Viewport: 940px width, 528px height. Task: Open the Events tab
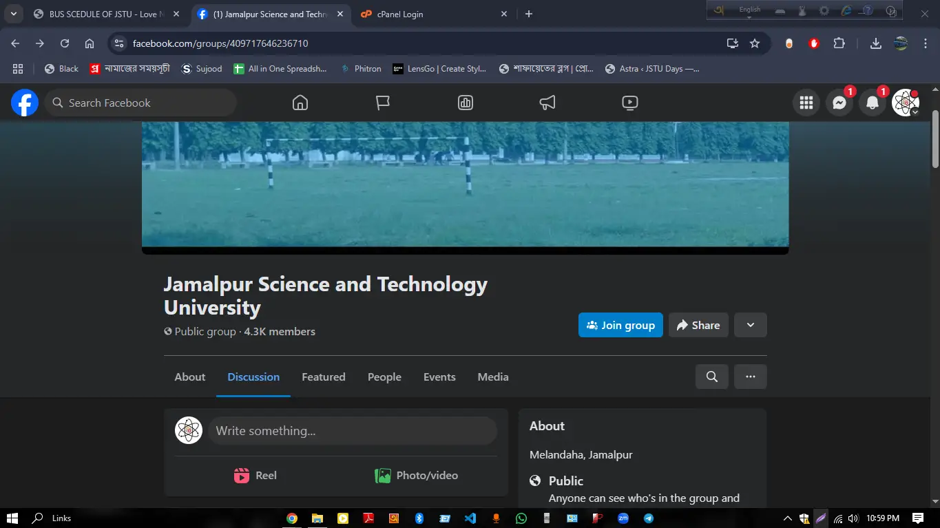[439, 377]
